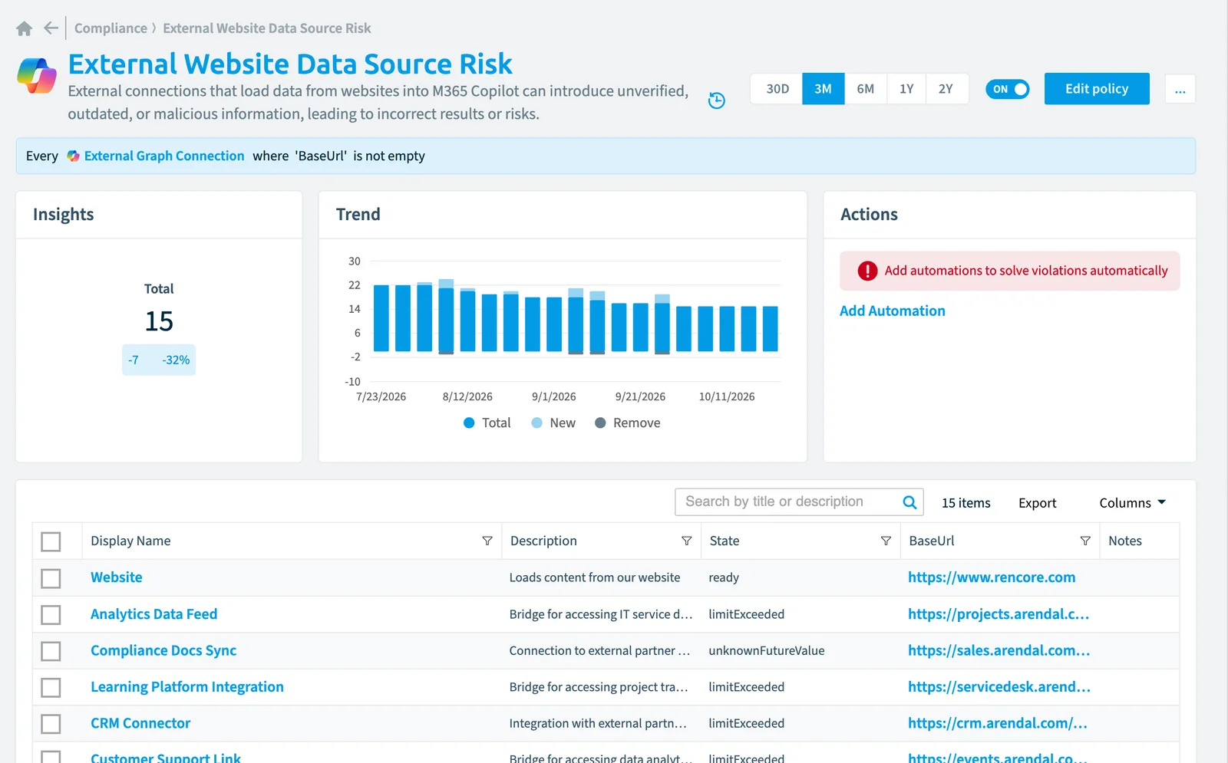Expand the Columns dropdown
Screen dimensions: 1228x763
pyautogui.click(x=1132, y=503)
